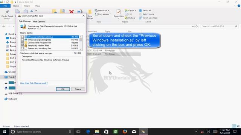241x135 pixels.
Task: Click the Pin to Quick access icon
Action: 7,12
